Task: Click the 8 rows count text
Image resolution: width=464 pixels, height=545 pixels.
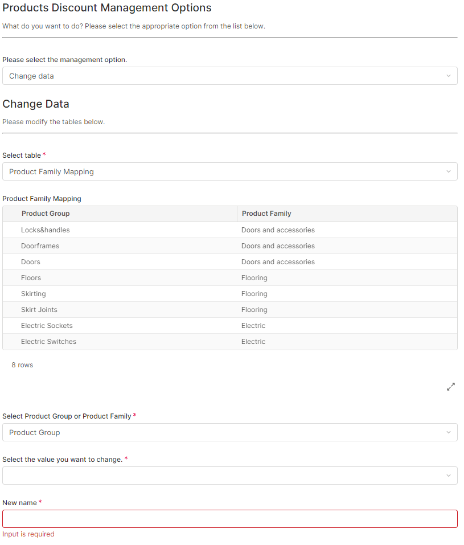Action: [x=22, y=365]
